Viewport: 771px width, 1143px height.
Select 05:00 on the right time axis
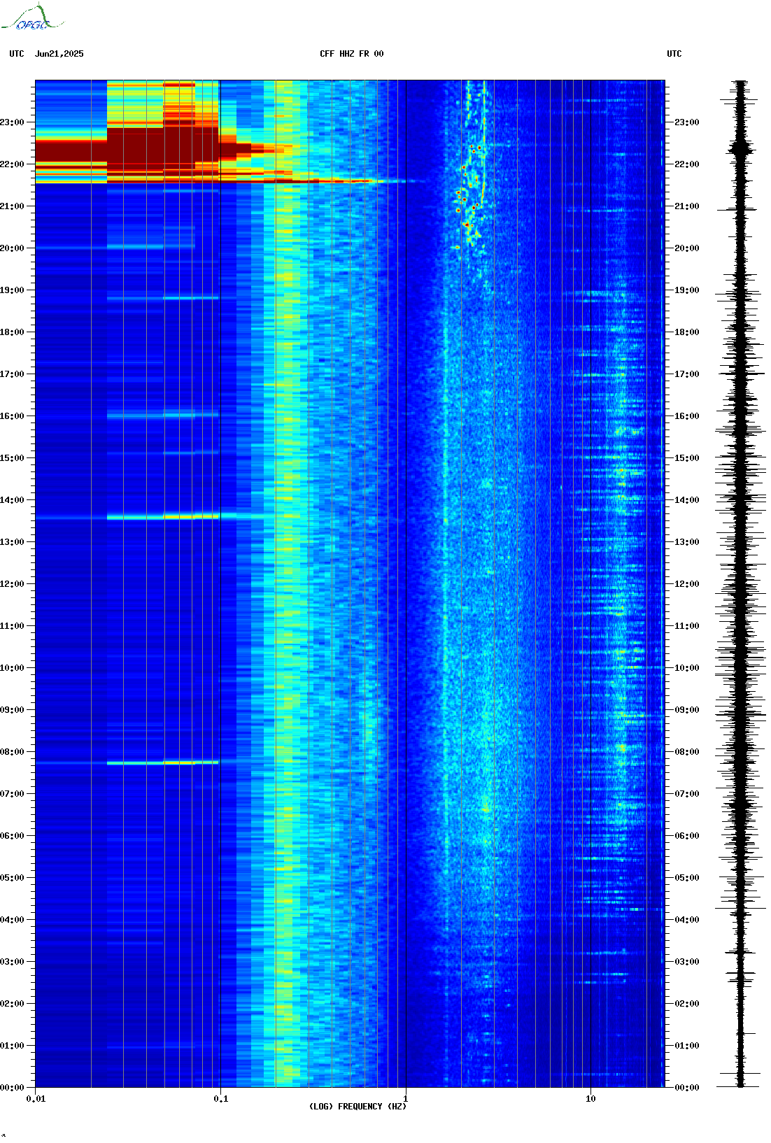(686, 878)
